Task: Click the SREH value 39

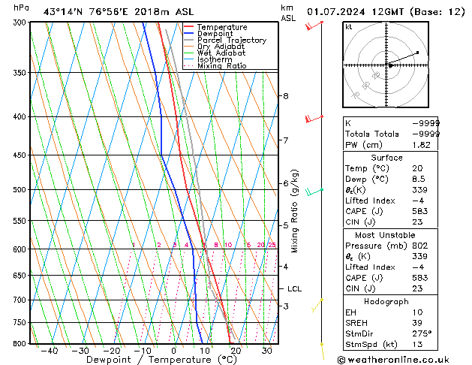Action: (417, 323)
